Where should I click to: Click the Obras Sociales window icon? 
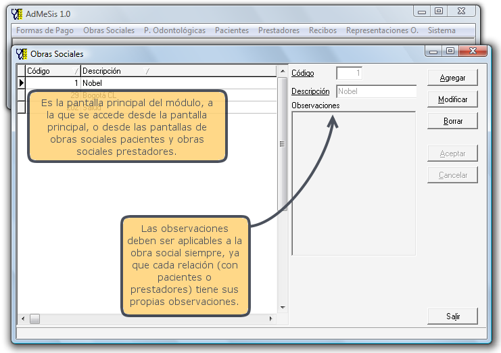click(x=22, y=53)
